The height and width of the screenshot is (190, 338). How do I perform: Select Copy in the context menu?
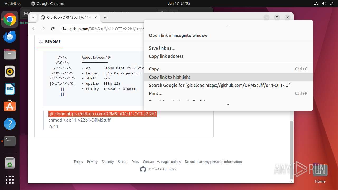[x=228, y=69]
